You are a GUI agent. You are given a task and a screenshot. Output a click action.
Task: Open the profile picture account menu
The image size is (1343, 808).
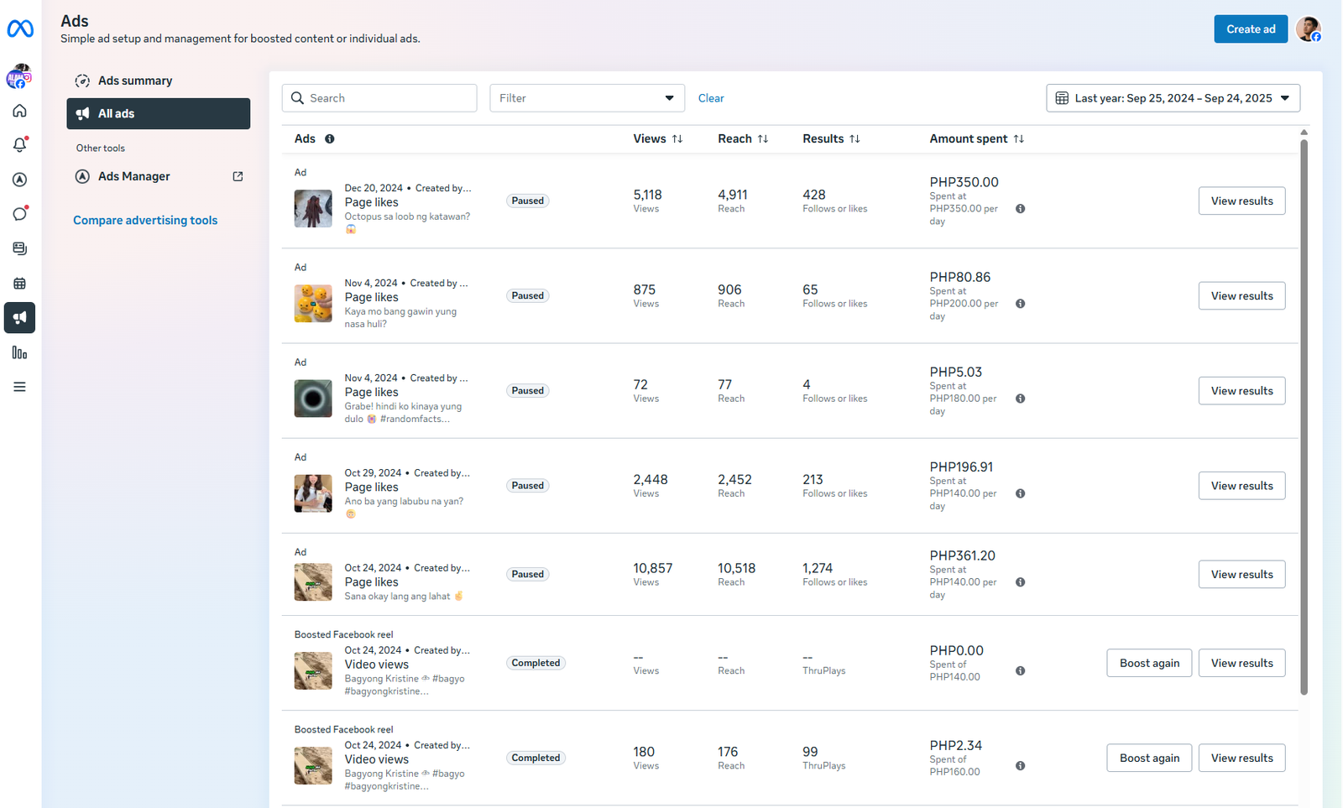(1308, 29)
